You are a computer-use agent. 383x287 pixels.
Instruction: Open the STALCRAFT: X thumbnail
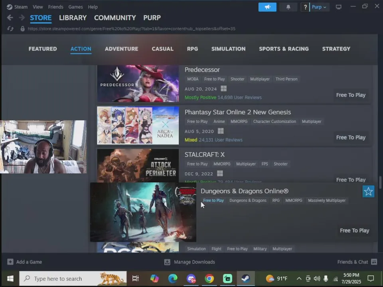pos(138,165)
